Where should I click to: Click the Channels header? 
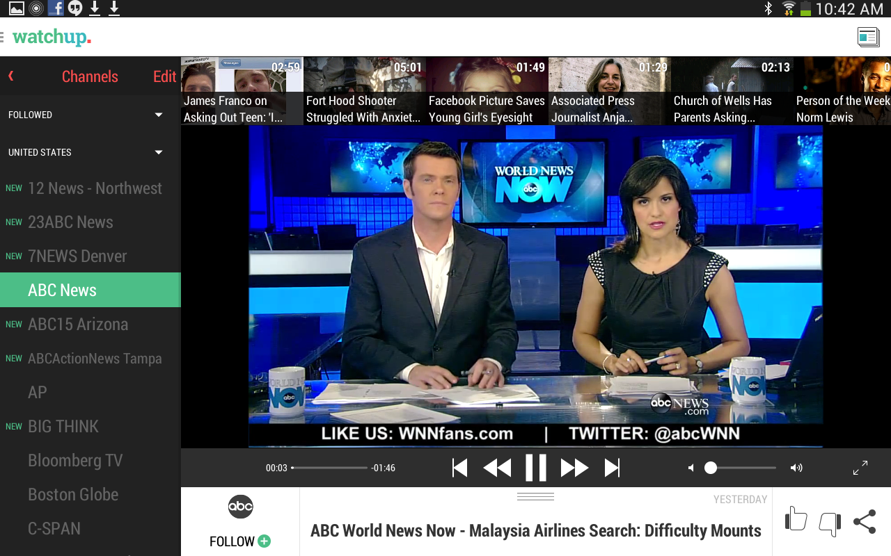click(90, 76)
